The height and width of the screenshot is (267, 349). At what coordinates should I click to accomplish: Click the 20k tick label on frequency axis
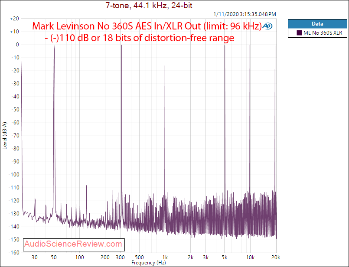(x=276, y=257)
